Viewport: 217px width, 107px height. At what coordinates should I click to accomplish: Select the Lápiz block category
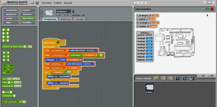click(x=11, y=22)
